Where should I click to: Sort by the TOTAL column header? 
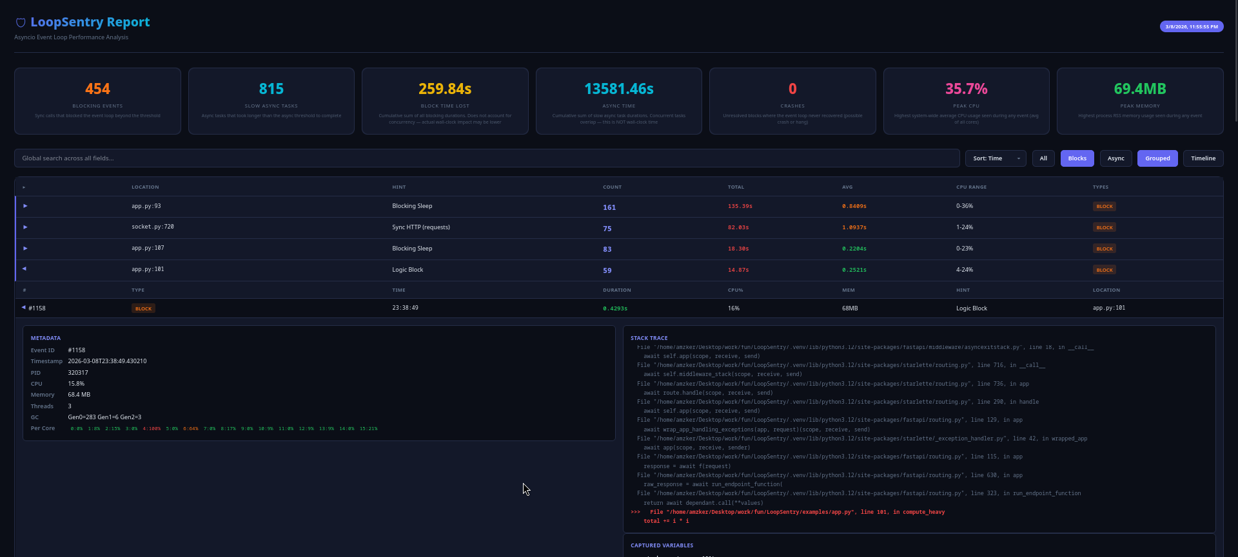click(736, 187)
